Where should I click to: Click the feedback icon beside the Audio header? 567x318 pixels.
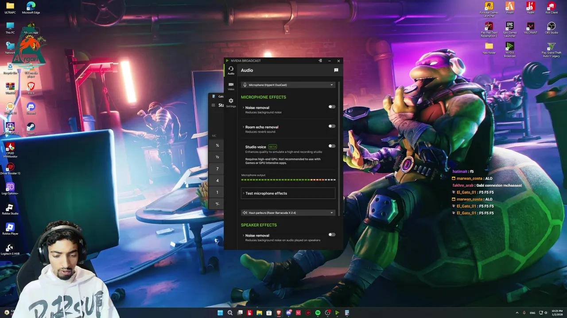(x=336, y=70)
